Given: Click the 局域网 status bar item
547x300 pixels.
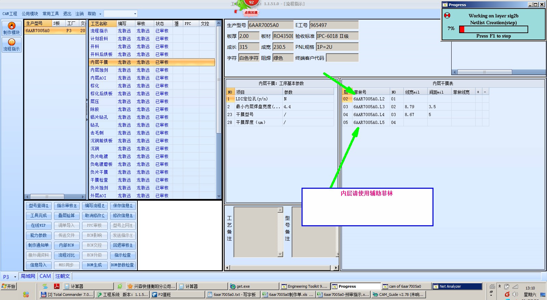Looking at the screenshot, I should pyautogui.click(x=28, y=276).
